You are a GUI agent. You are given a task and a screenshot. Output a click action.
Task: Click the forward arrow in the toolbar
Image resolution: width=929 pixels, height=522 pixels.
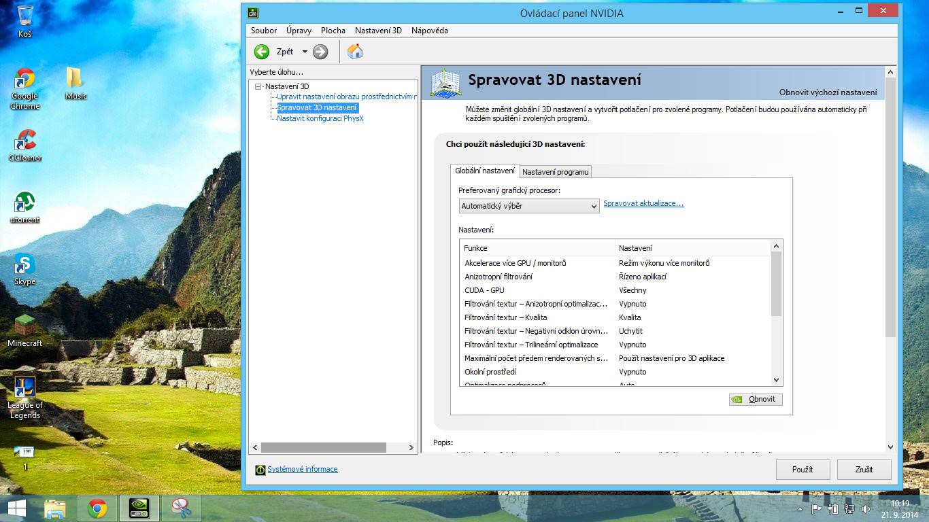point(320,52)
